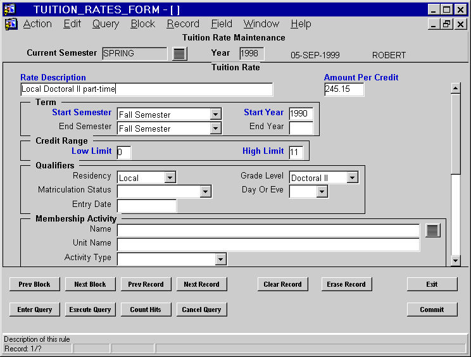Click the Erase Record button
Screen dimensions: 471x357
pos(346,284)
